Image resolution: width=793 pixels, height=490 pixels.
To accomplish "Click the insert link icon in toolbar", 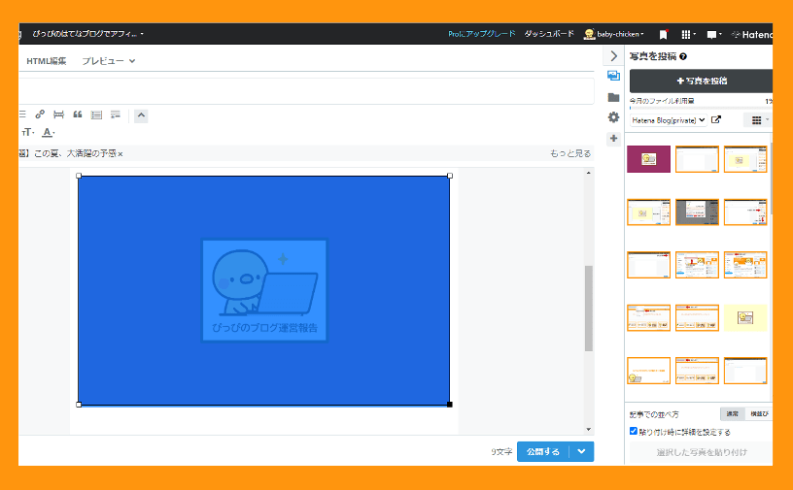I will [40, 114].
